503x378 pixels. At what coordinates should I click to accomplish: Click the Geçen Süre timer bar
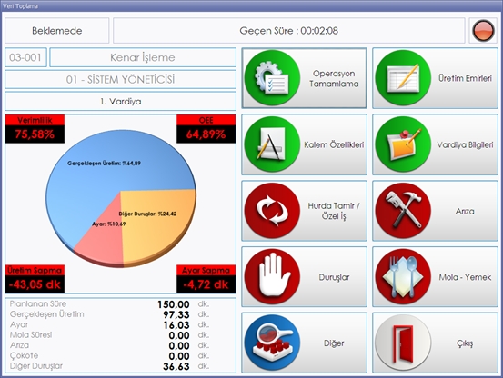click(x=288, y=30)
